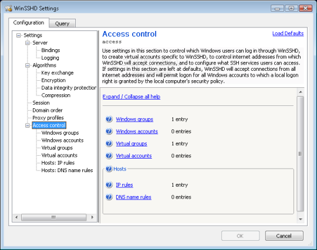317x250 pixels.
Task: Select Domain order in the tree
Action: point(48,110)
